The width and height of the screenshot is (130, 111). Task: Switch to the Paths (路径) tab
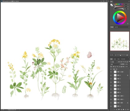pos(119,59)
